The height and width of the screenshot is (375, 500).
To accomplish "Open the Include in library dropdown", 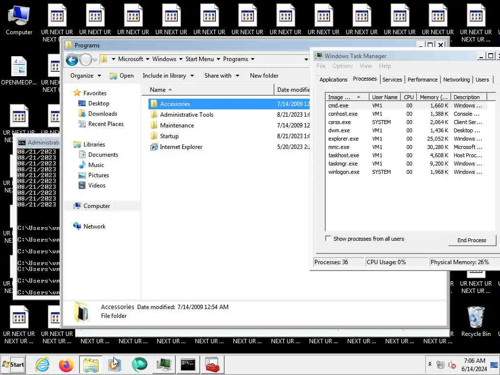I will pos(168,76).
